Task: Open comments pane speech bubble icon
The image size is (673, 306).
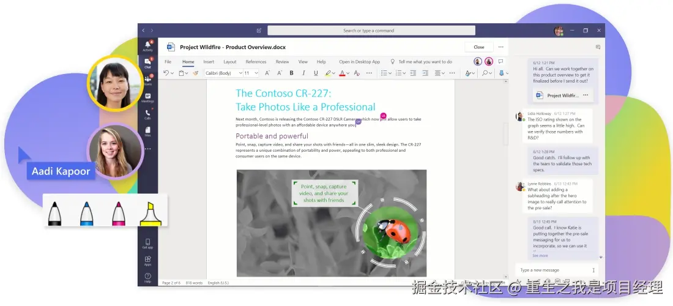Action: [x=500, y=61]
